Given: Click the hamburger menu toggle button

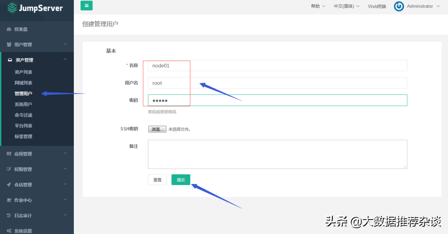Looking at the screenshot, I should tap(86, 6).
